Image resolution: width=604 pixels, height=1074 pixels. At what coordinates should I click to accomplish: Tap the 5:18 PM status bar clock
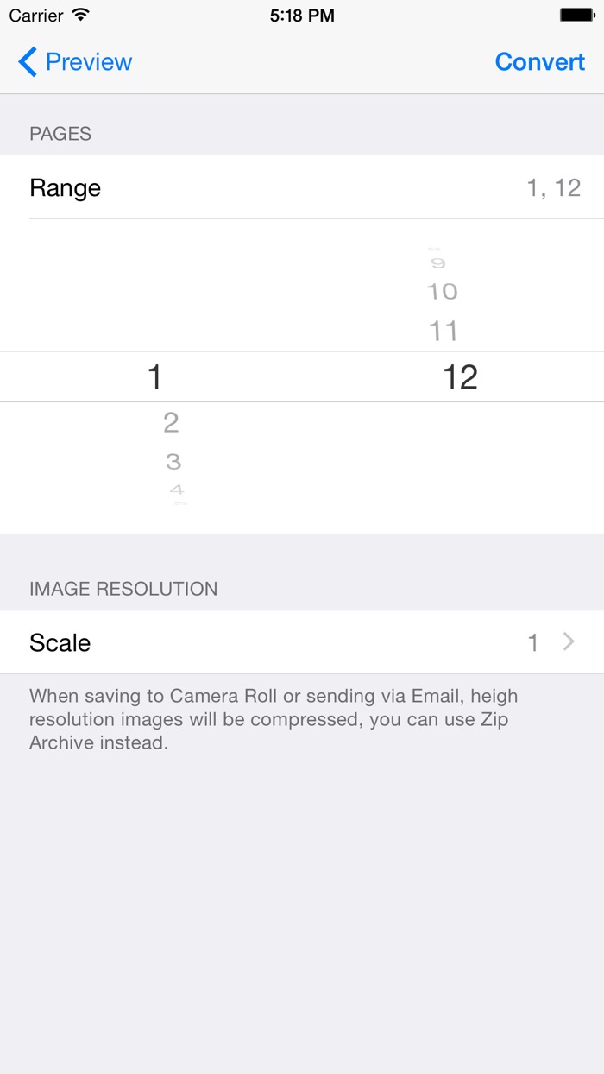(x=302, y=16)
